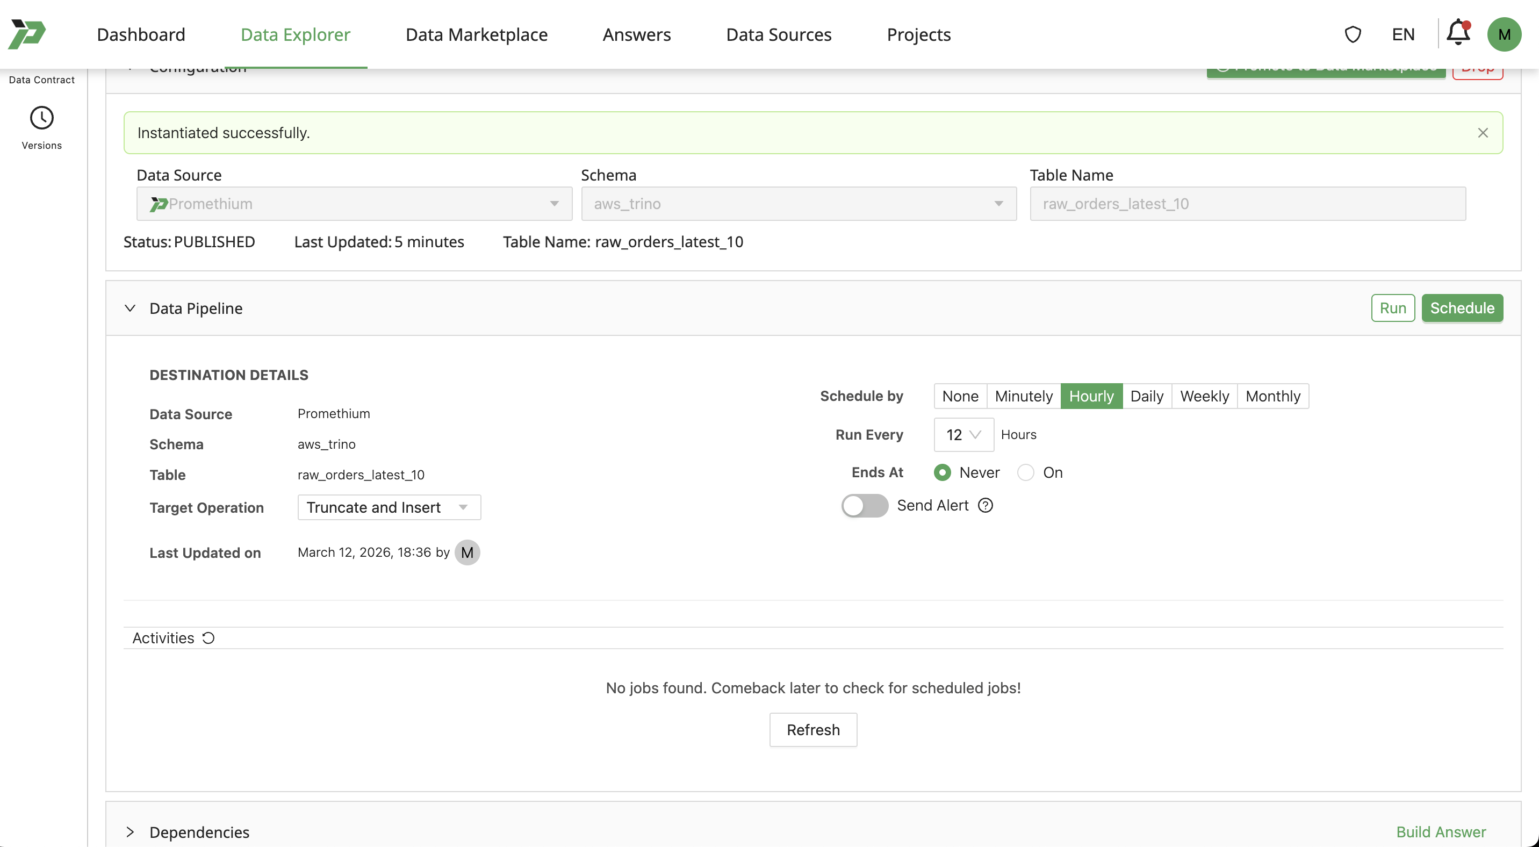Expand the Dependencies section
Viewport: 1539px width, 847px height.
[x=130, y=832]
